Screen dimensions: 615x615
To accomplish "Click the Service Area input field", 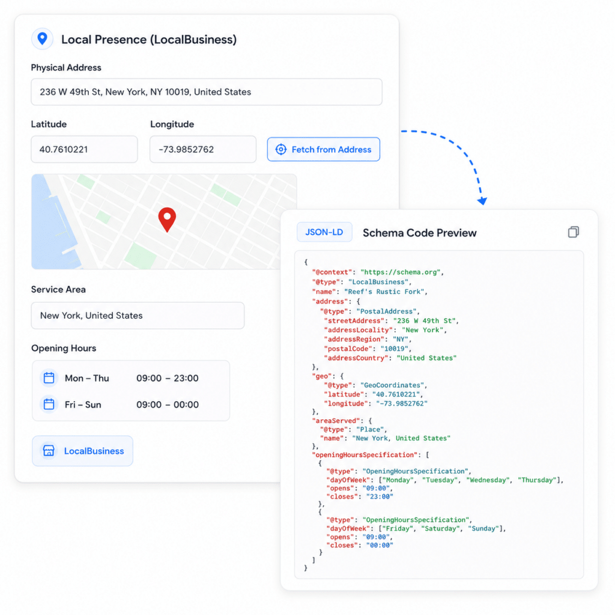I will tap(138, 315).
